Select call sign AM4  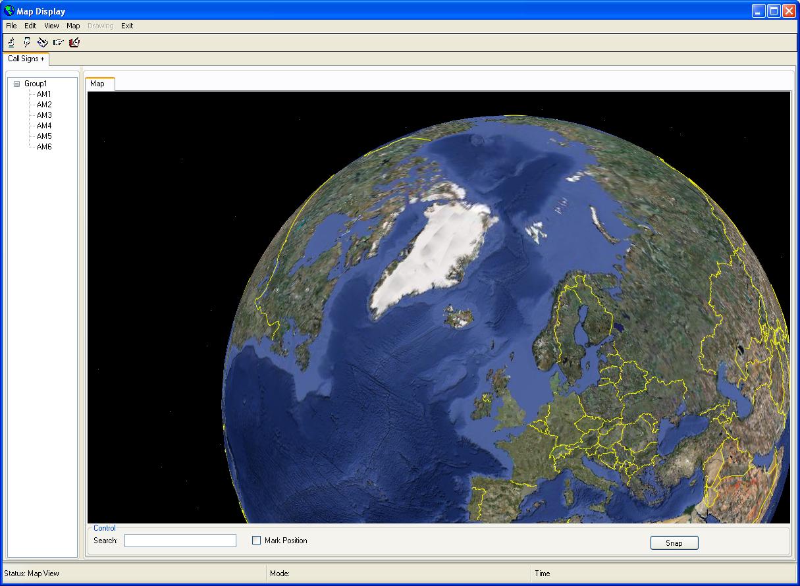pyautogui.click(x=44, y=126)
